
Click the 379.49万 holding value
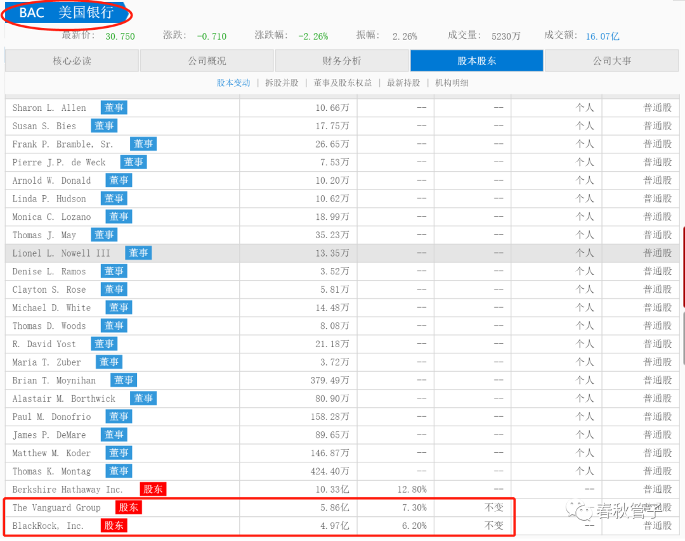pos(330,381)
